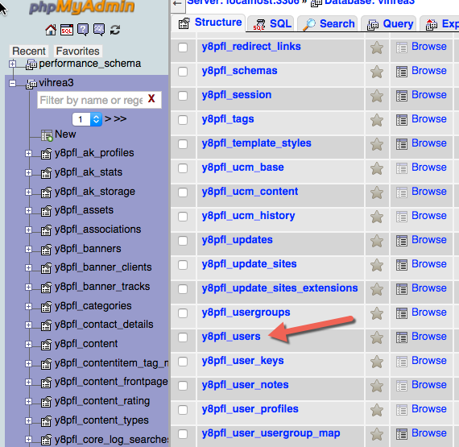This screenshot has height=447, width=459.
Task: Open the page number dropdown
Action: point(87,119)
